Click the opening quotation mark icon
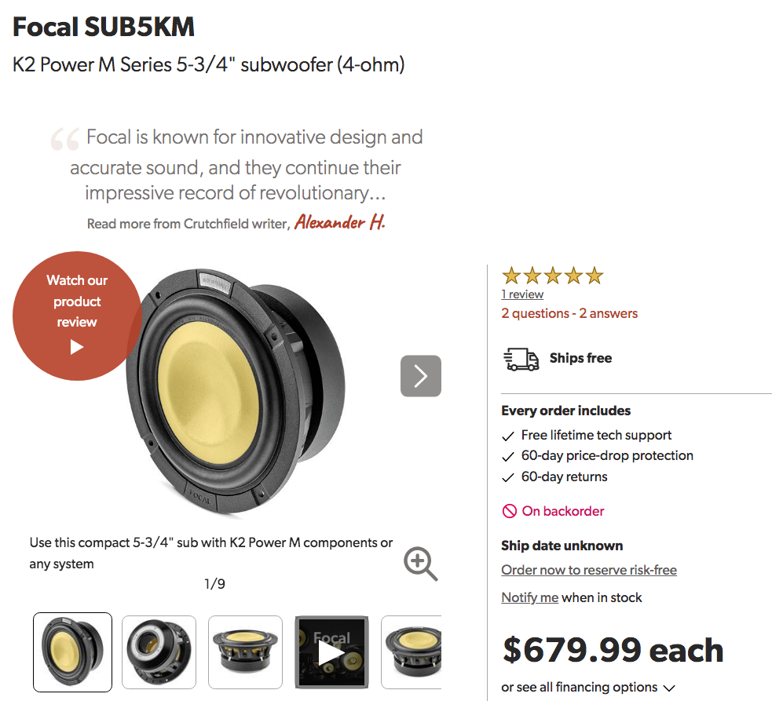 [65, 140]
